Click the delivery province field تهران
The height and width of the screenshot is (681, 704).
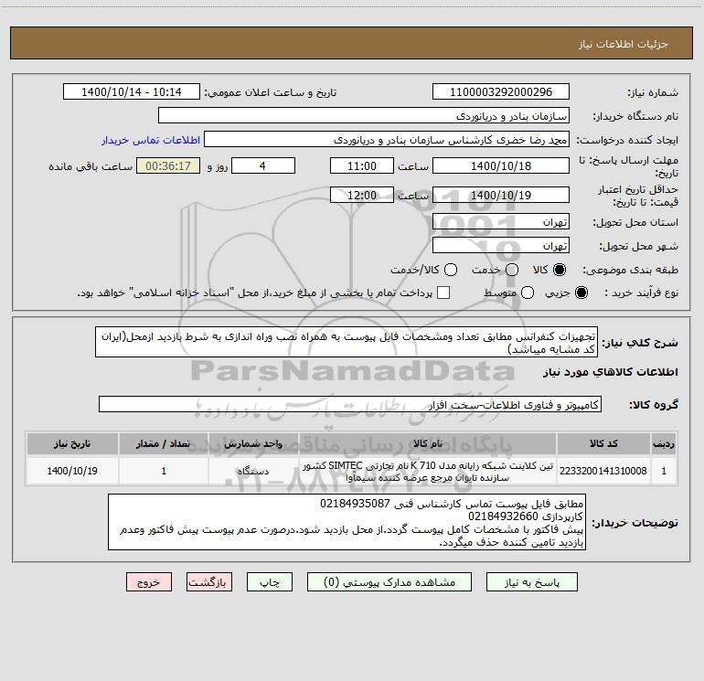coord(501,222)
